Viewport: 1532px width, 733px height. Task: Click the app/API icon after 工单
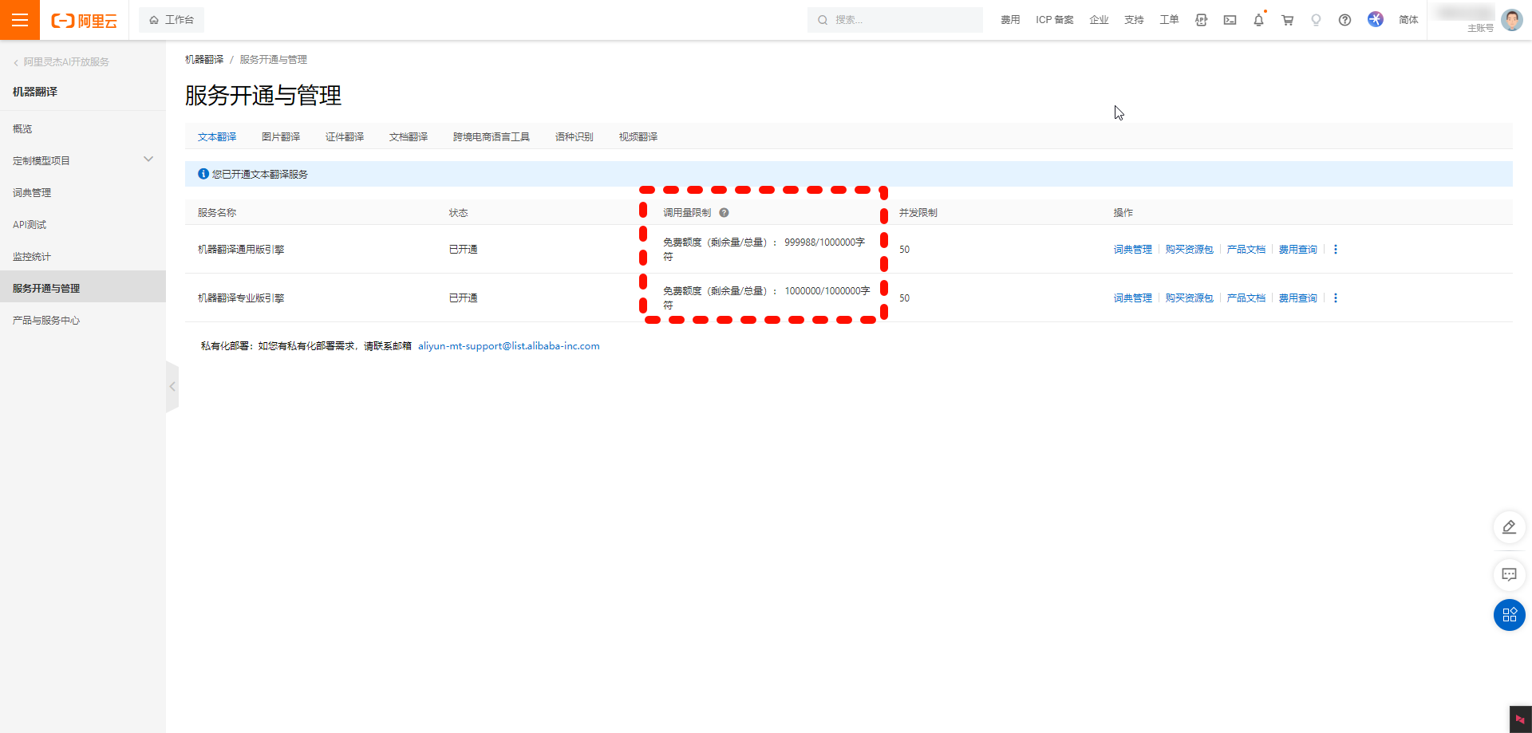pyautogui.click(x=1201, y=20)
